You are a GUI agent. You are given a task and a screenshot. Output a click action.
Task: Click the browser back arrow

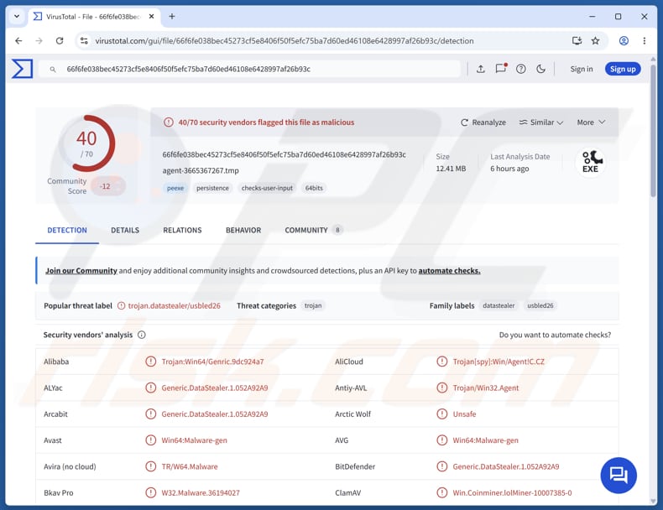(x=18, y=40)
